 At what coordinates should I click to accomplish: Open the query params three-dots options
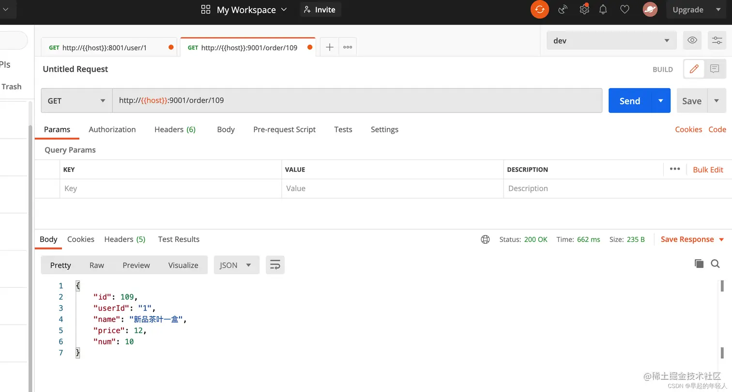point(675,169)
